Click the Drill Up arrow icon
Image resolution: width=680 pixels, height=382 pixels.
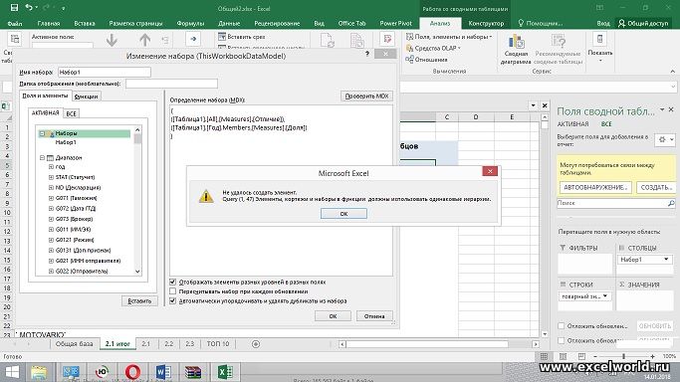(144, 40)
